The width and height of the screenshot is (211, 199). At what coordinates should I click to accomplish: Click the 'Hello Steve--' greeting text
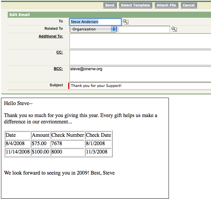click(18, 103)
